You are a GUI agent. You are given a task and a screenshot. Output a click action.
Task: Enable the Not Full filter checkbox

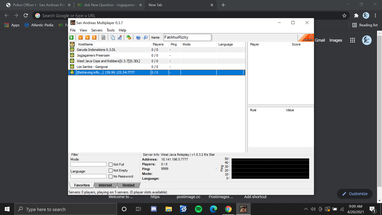111,165
